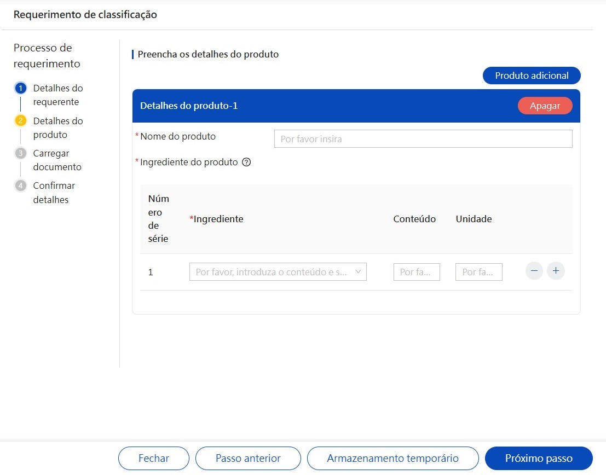Click the Unidade field in row 1
The image size is (606, 475).
tap(478, 272)
